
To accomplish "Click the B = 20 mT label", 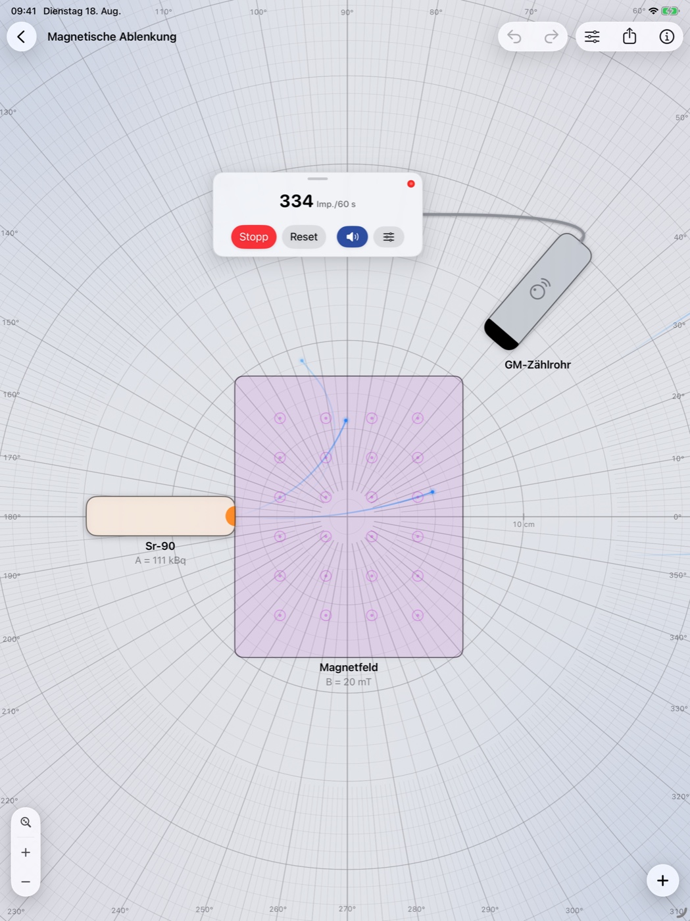I will tap(349, 682).
